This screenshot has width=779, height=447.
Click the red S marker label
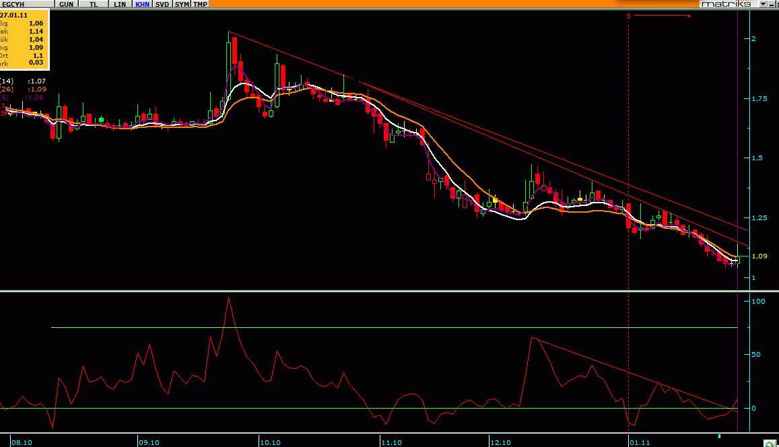tap(628, 16)
